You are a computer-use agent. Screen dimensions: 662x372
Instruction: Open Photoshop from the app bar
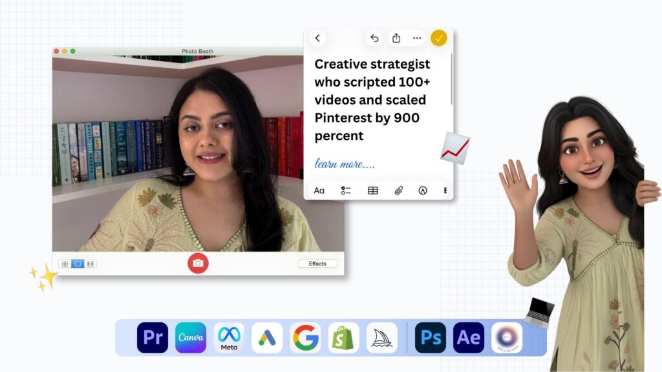tap(431, 337)
